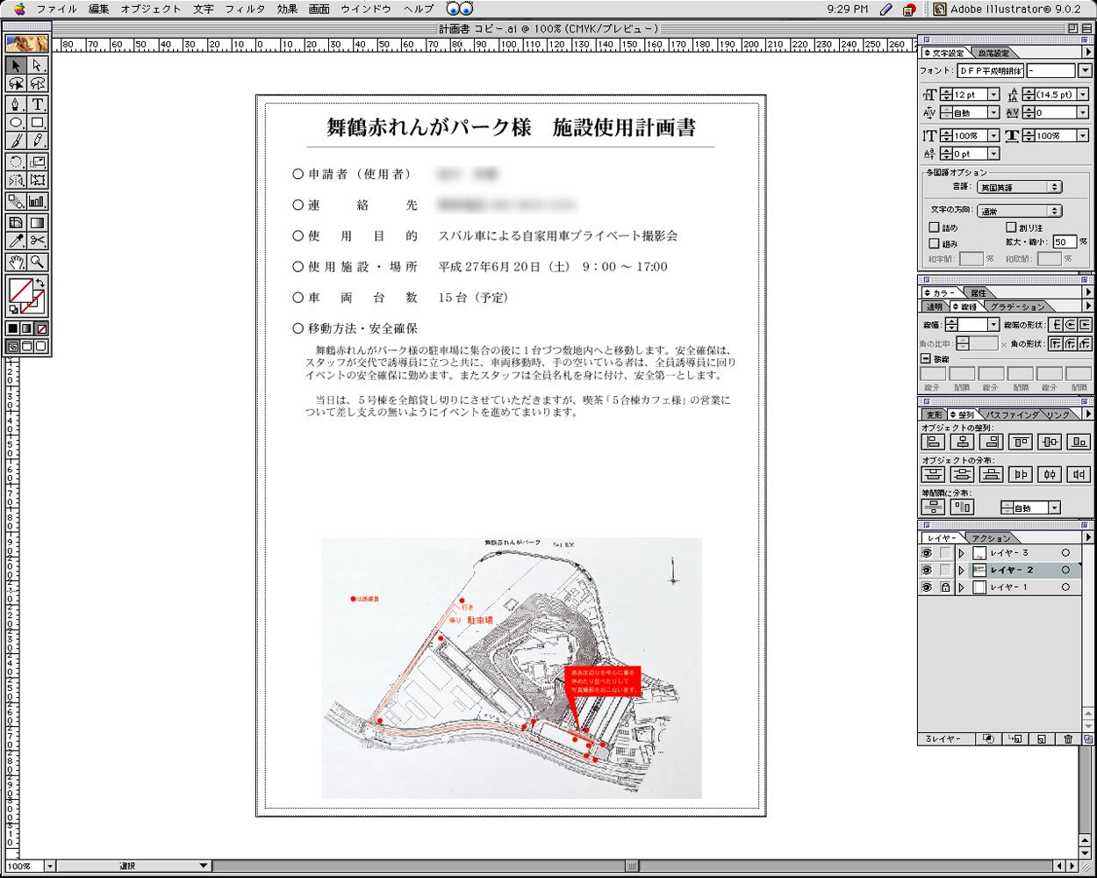Select the Hand tool
Viewport: 1097px width, 878px height.
tap(16, 263)
